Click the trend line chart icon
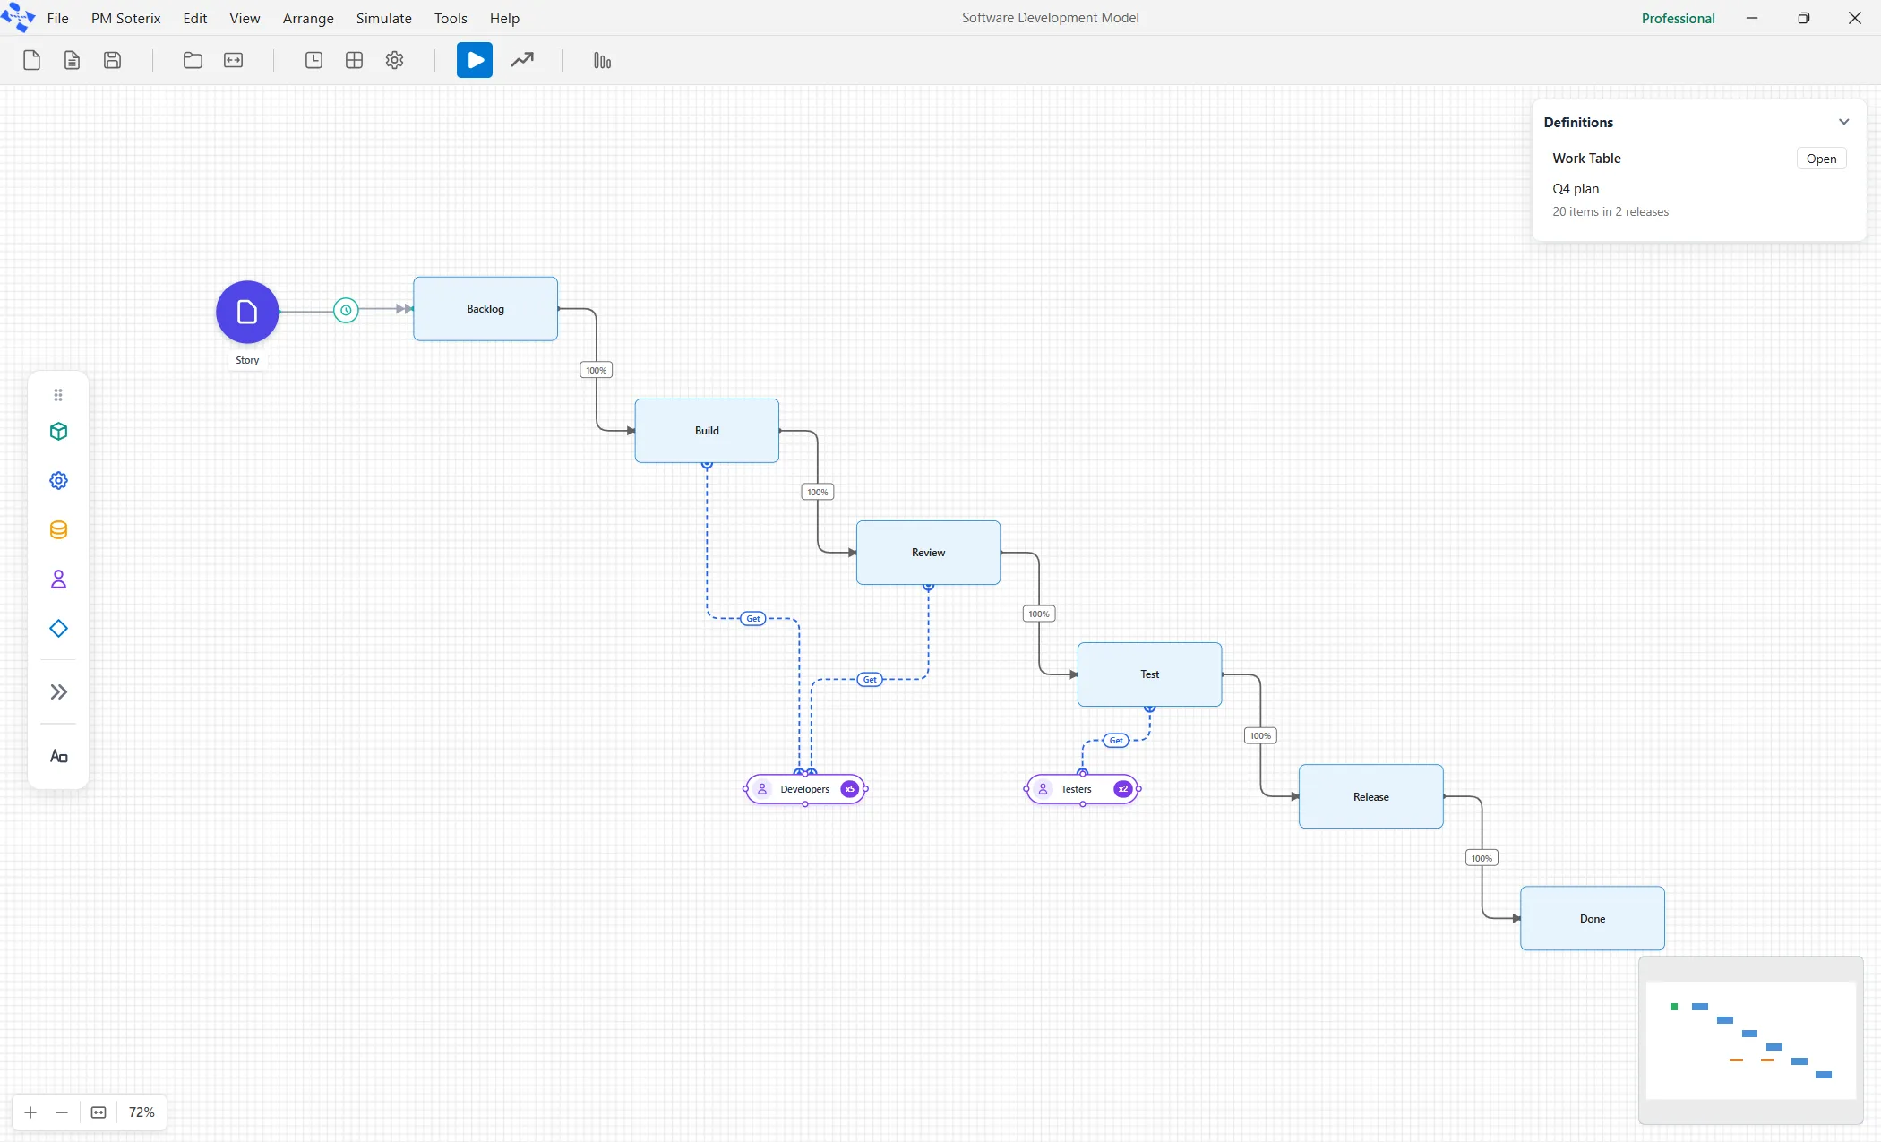This screenshot has height=1142, width=1881. [522, 60]
